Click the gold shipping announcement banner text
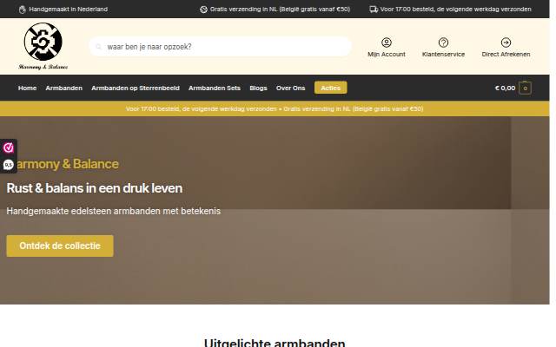 275,109
